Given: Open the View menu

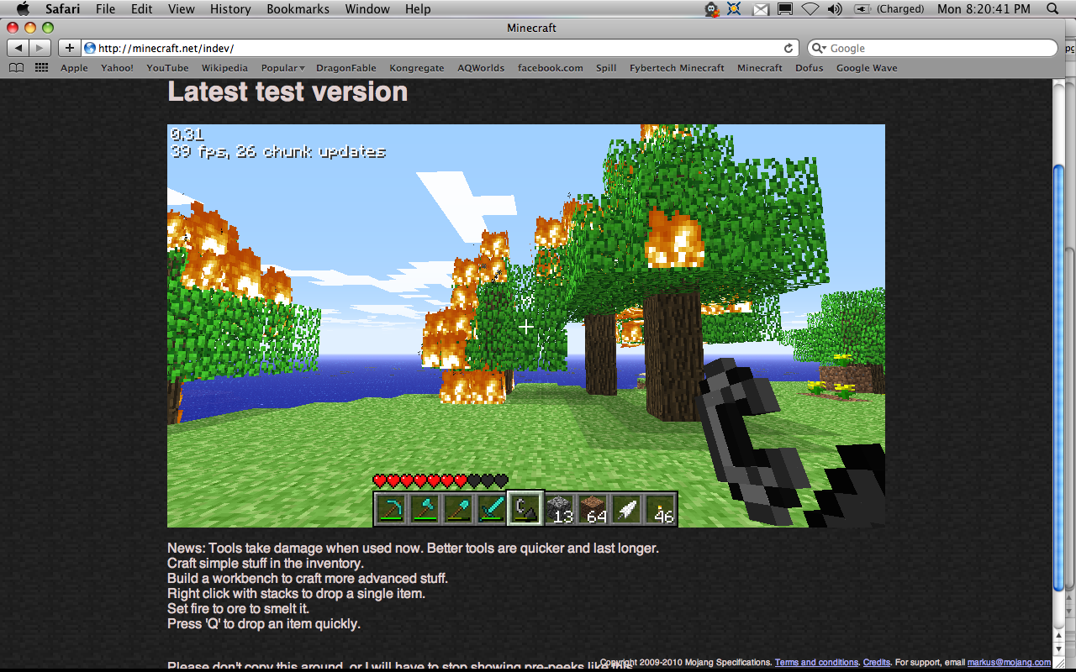Looking at the screenshot, I should (x=182, y=9).
